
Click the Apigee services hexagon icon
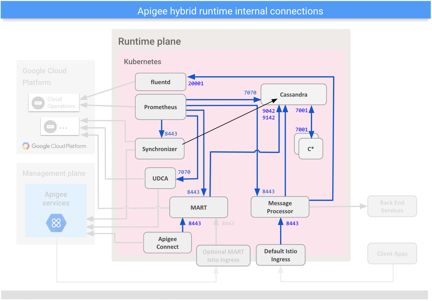[x=56, y=223]
